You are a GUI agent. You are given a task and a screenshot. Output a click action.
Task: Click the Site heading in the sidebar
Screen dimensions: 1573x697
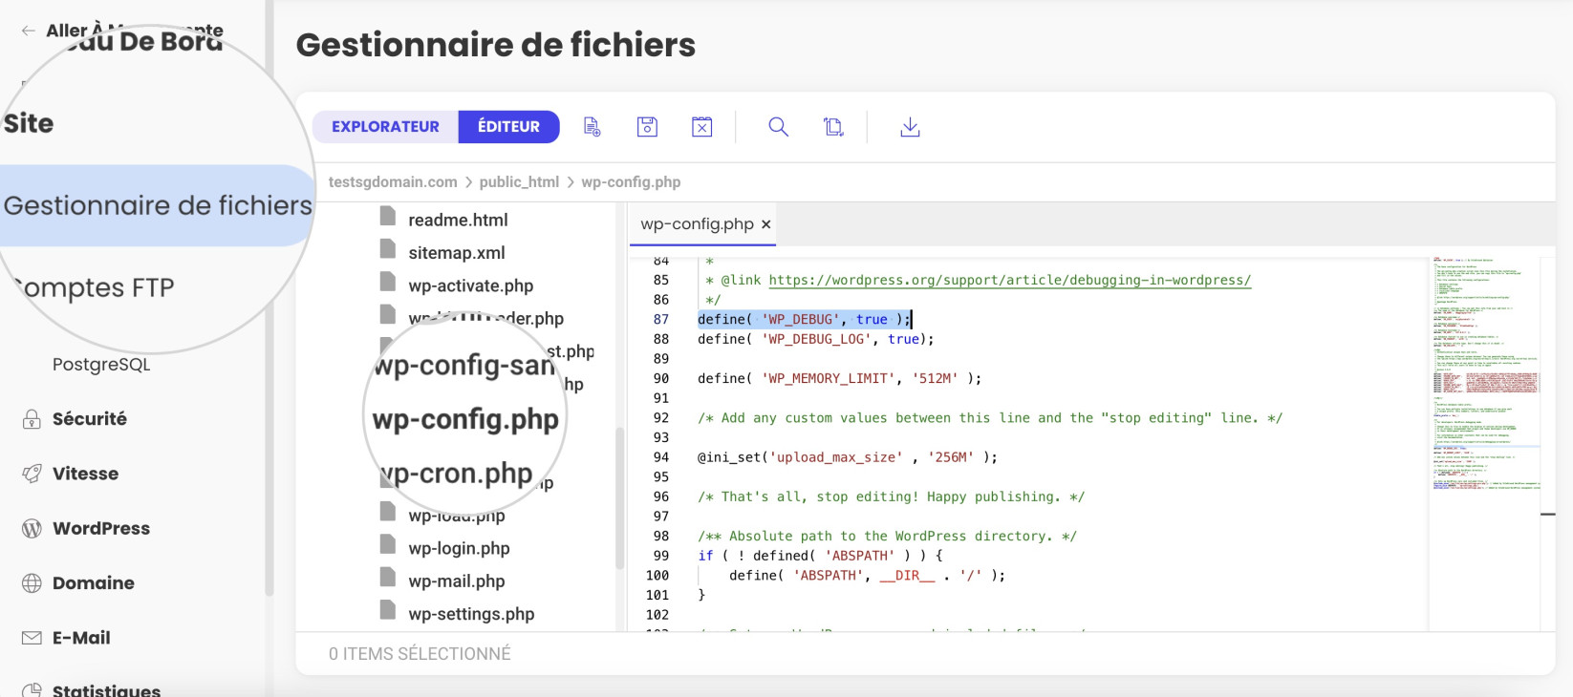click(x=29, y=123)
